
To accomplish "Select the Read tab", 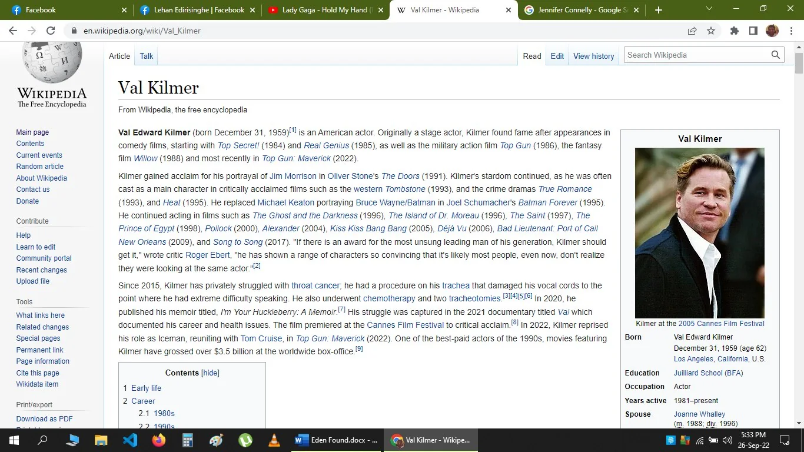I will [x=532, y=56].
